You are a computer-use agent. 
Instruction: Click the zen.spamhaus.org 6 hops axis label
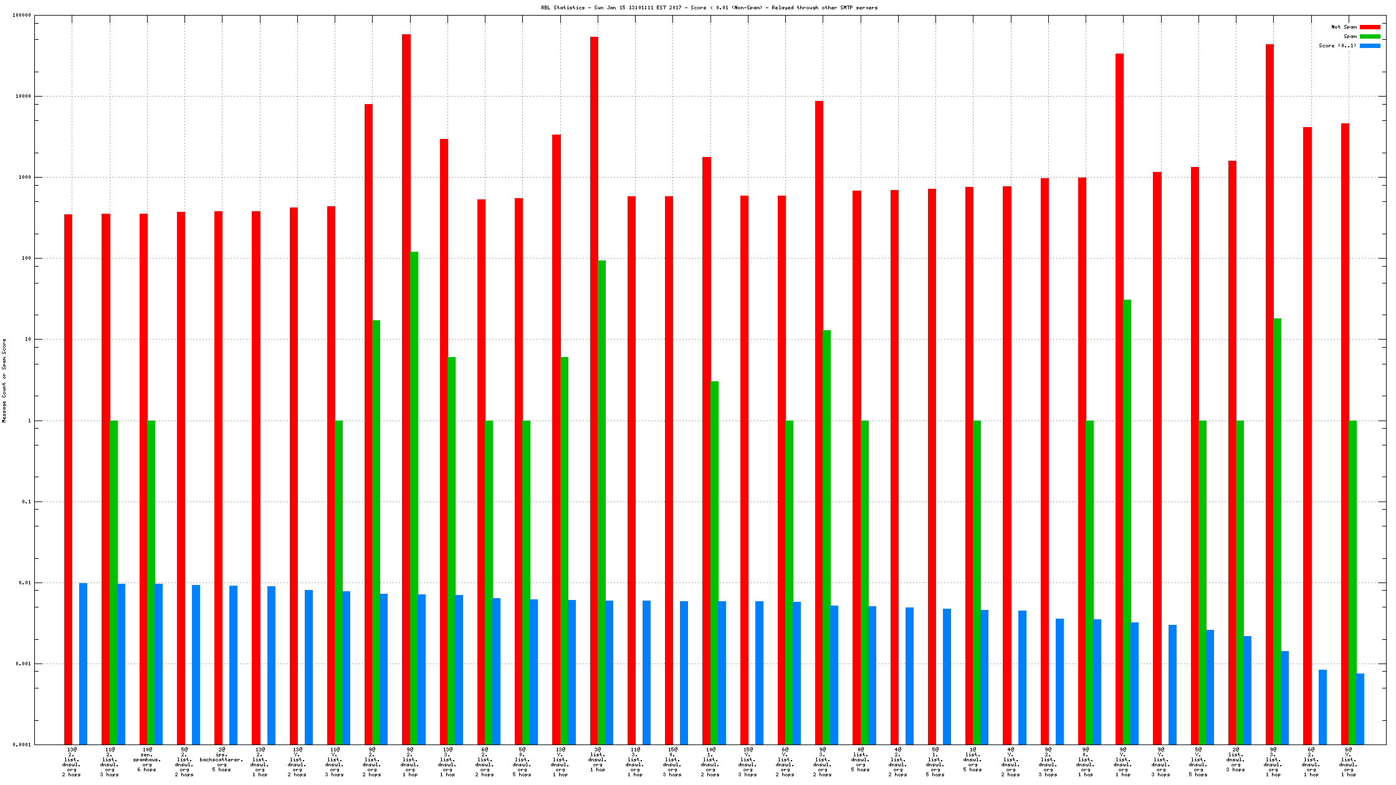point(147,759)
